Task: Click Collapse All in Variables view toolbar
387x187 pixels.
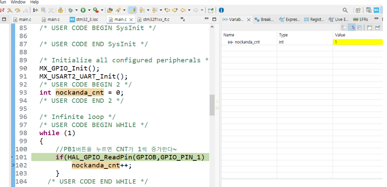Action: pyautogui.click(x=360, y=28)
